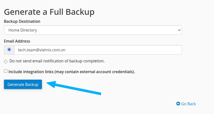Click the Email Address field label

pyautogui.click(x=17, y=41)
